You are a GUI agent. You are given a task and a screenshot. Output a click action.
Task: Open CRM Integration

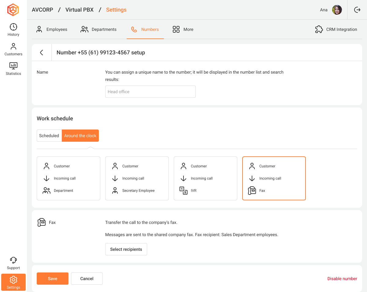coord(336,29)
